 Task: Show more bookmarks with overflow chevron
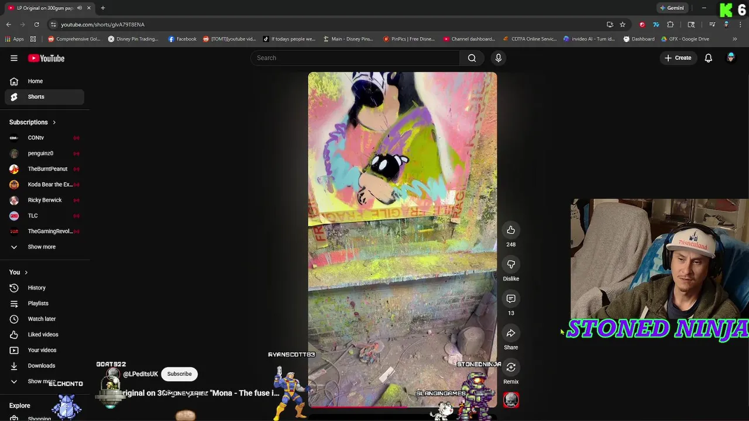pyautogui.click(x=734, y=39)
